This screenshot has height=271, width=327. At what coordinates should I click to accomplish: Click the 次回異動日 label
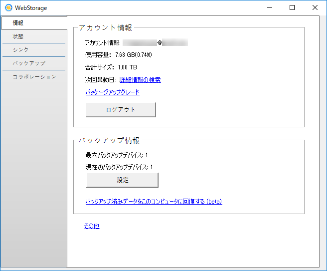coord(101,80)
